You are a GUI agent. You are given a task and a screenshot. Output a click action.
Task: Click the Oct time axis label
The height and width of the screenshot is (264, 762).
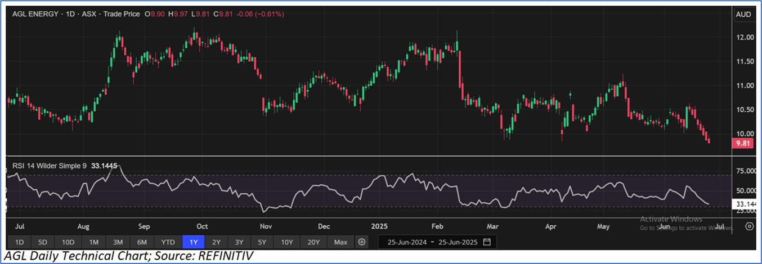click(202, 227)
